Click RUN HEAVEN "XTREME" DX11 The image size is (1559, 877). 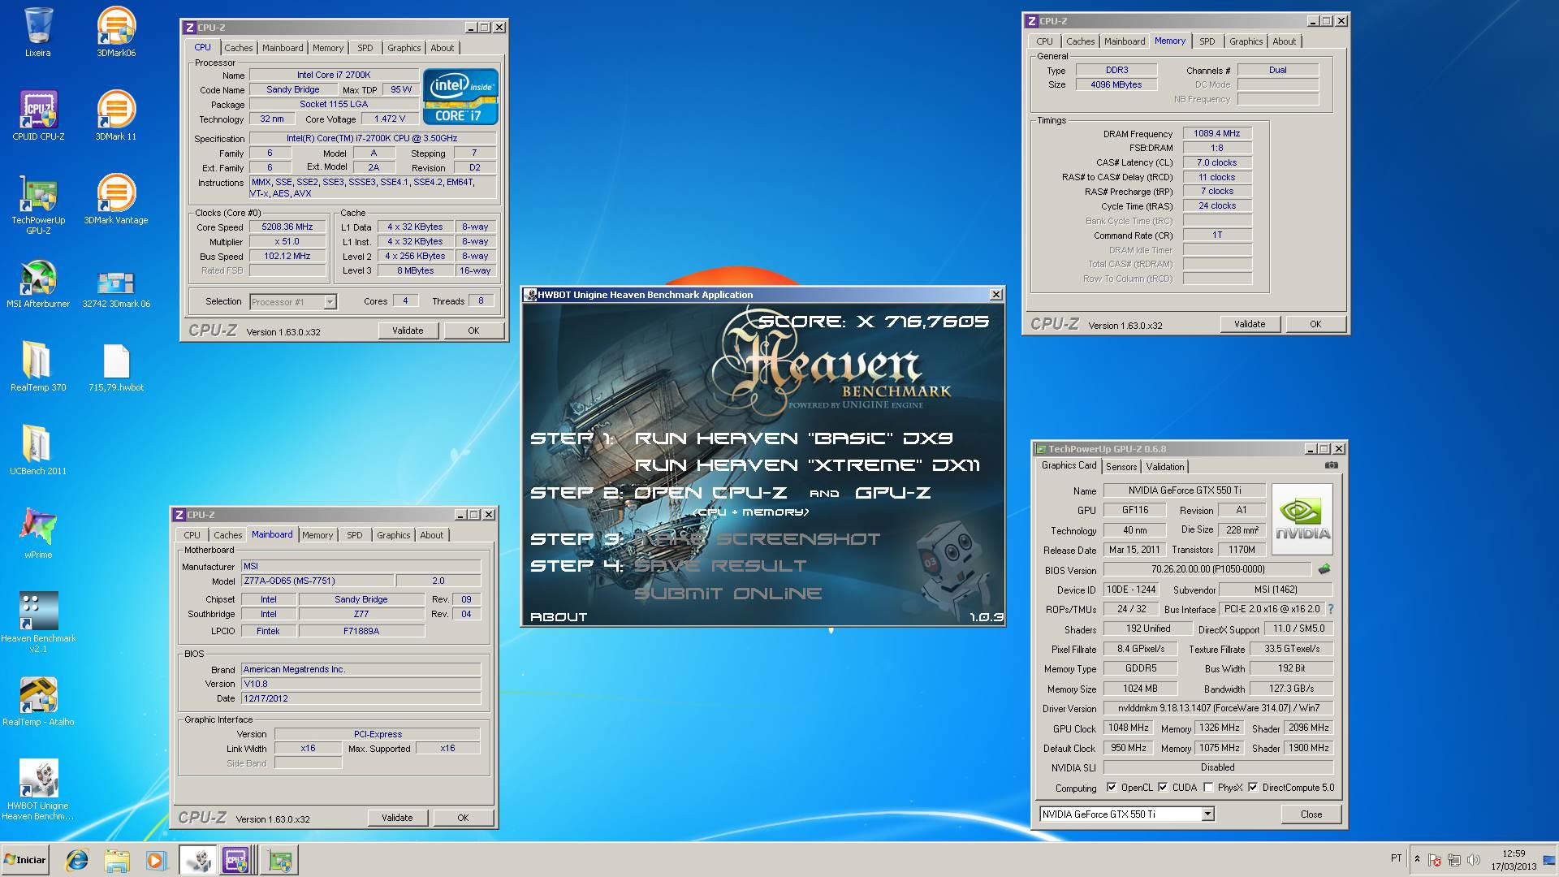click(806, 465)
